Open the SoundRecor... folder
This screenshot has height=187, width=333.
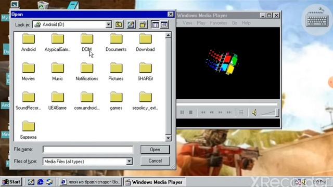click(x=28, y=101)
